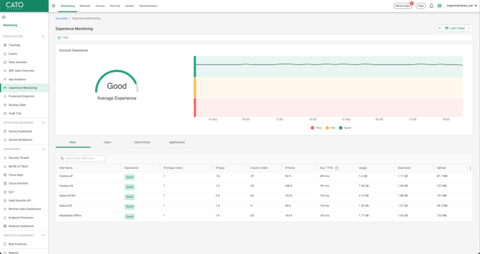Collapse the Investigation sidebar section

pyautogui.click(x=43, y=36)
